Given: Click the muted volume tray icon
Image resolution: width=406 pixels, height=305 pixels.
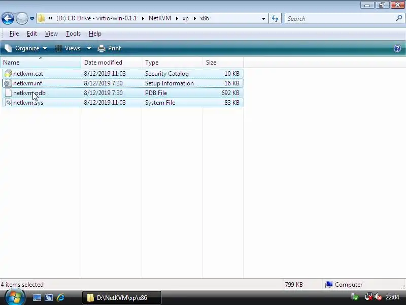Looking at the screenshot, I should (378, 297).
